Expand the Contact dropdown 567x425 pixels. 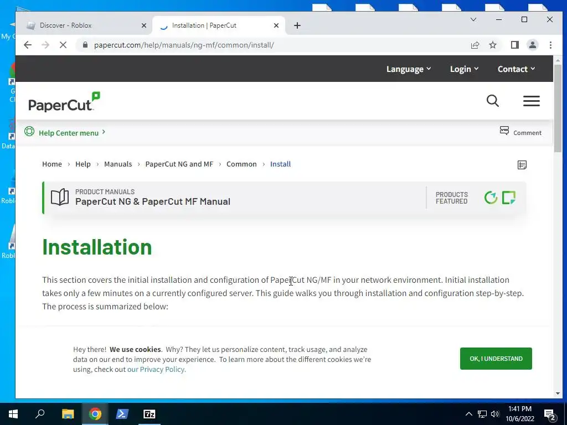tap(517, 69)
